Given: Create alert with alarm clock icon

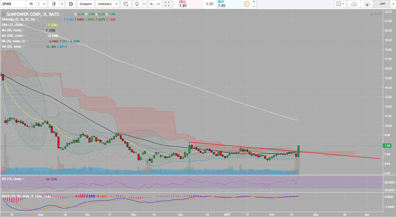Looking at the screenshot, I should tap(126, 4).
